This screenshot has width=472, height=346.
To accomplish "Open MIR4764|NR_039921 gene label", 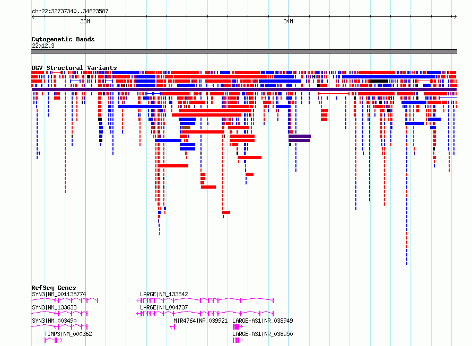I will point(200,321).
